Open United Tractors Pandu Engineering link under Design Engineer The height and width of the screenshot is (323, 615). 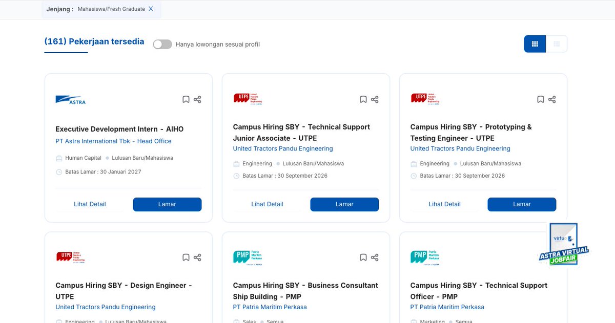tap(106, 307)
